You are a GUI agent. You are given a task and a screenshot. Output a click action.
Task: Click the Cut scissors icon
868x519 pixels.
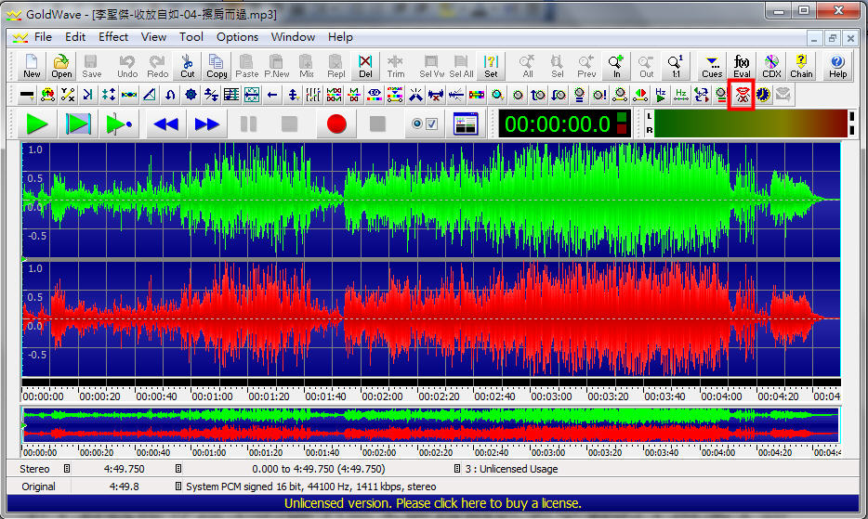[188, 66]
